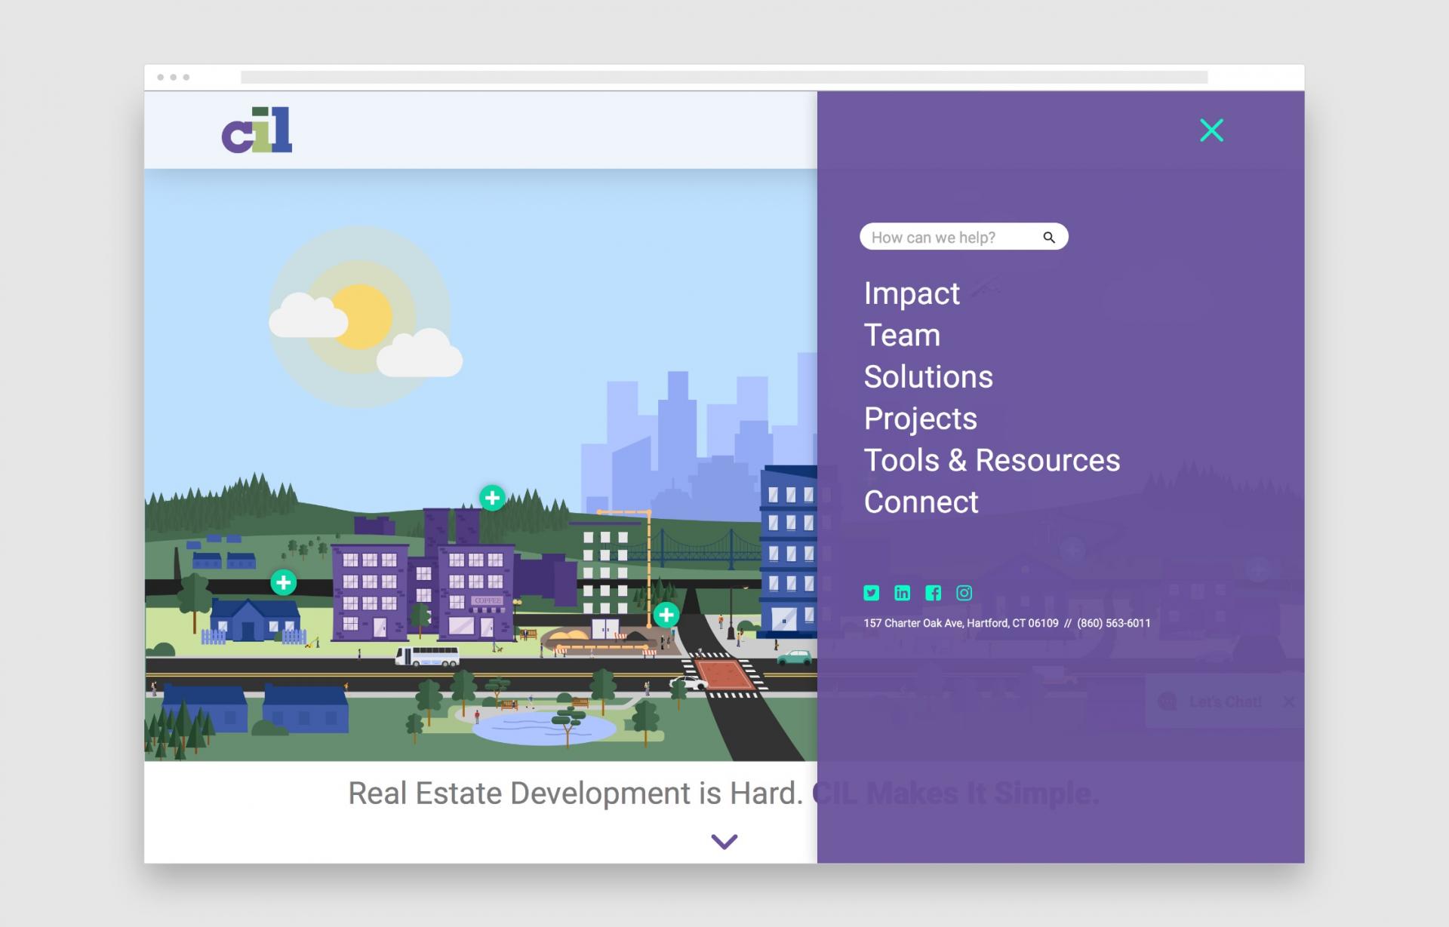This screenshot has width=1449, height=927.
Task: Navigate to the Solutions page
Action: coord(928,376)
